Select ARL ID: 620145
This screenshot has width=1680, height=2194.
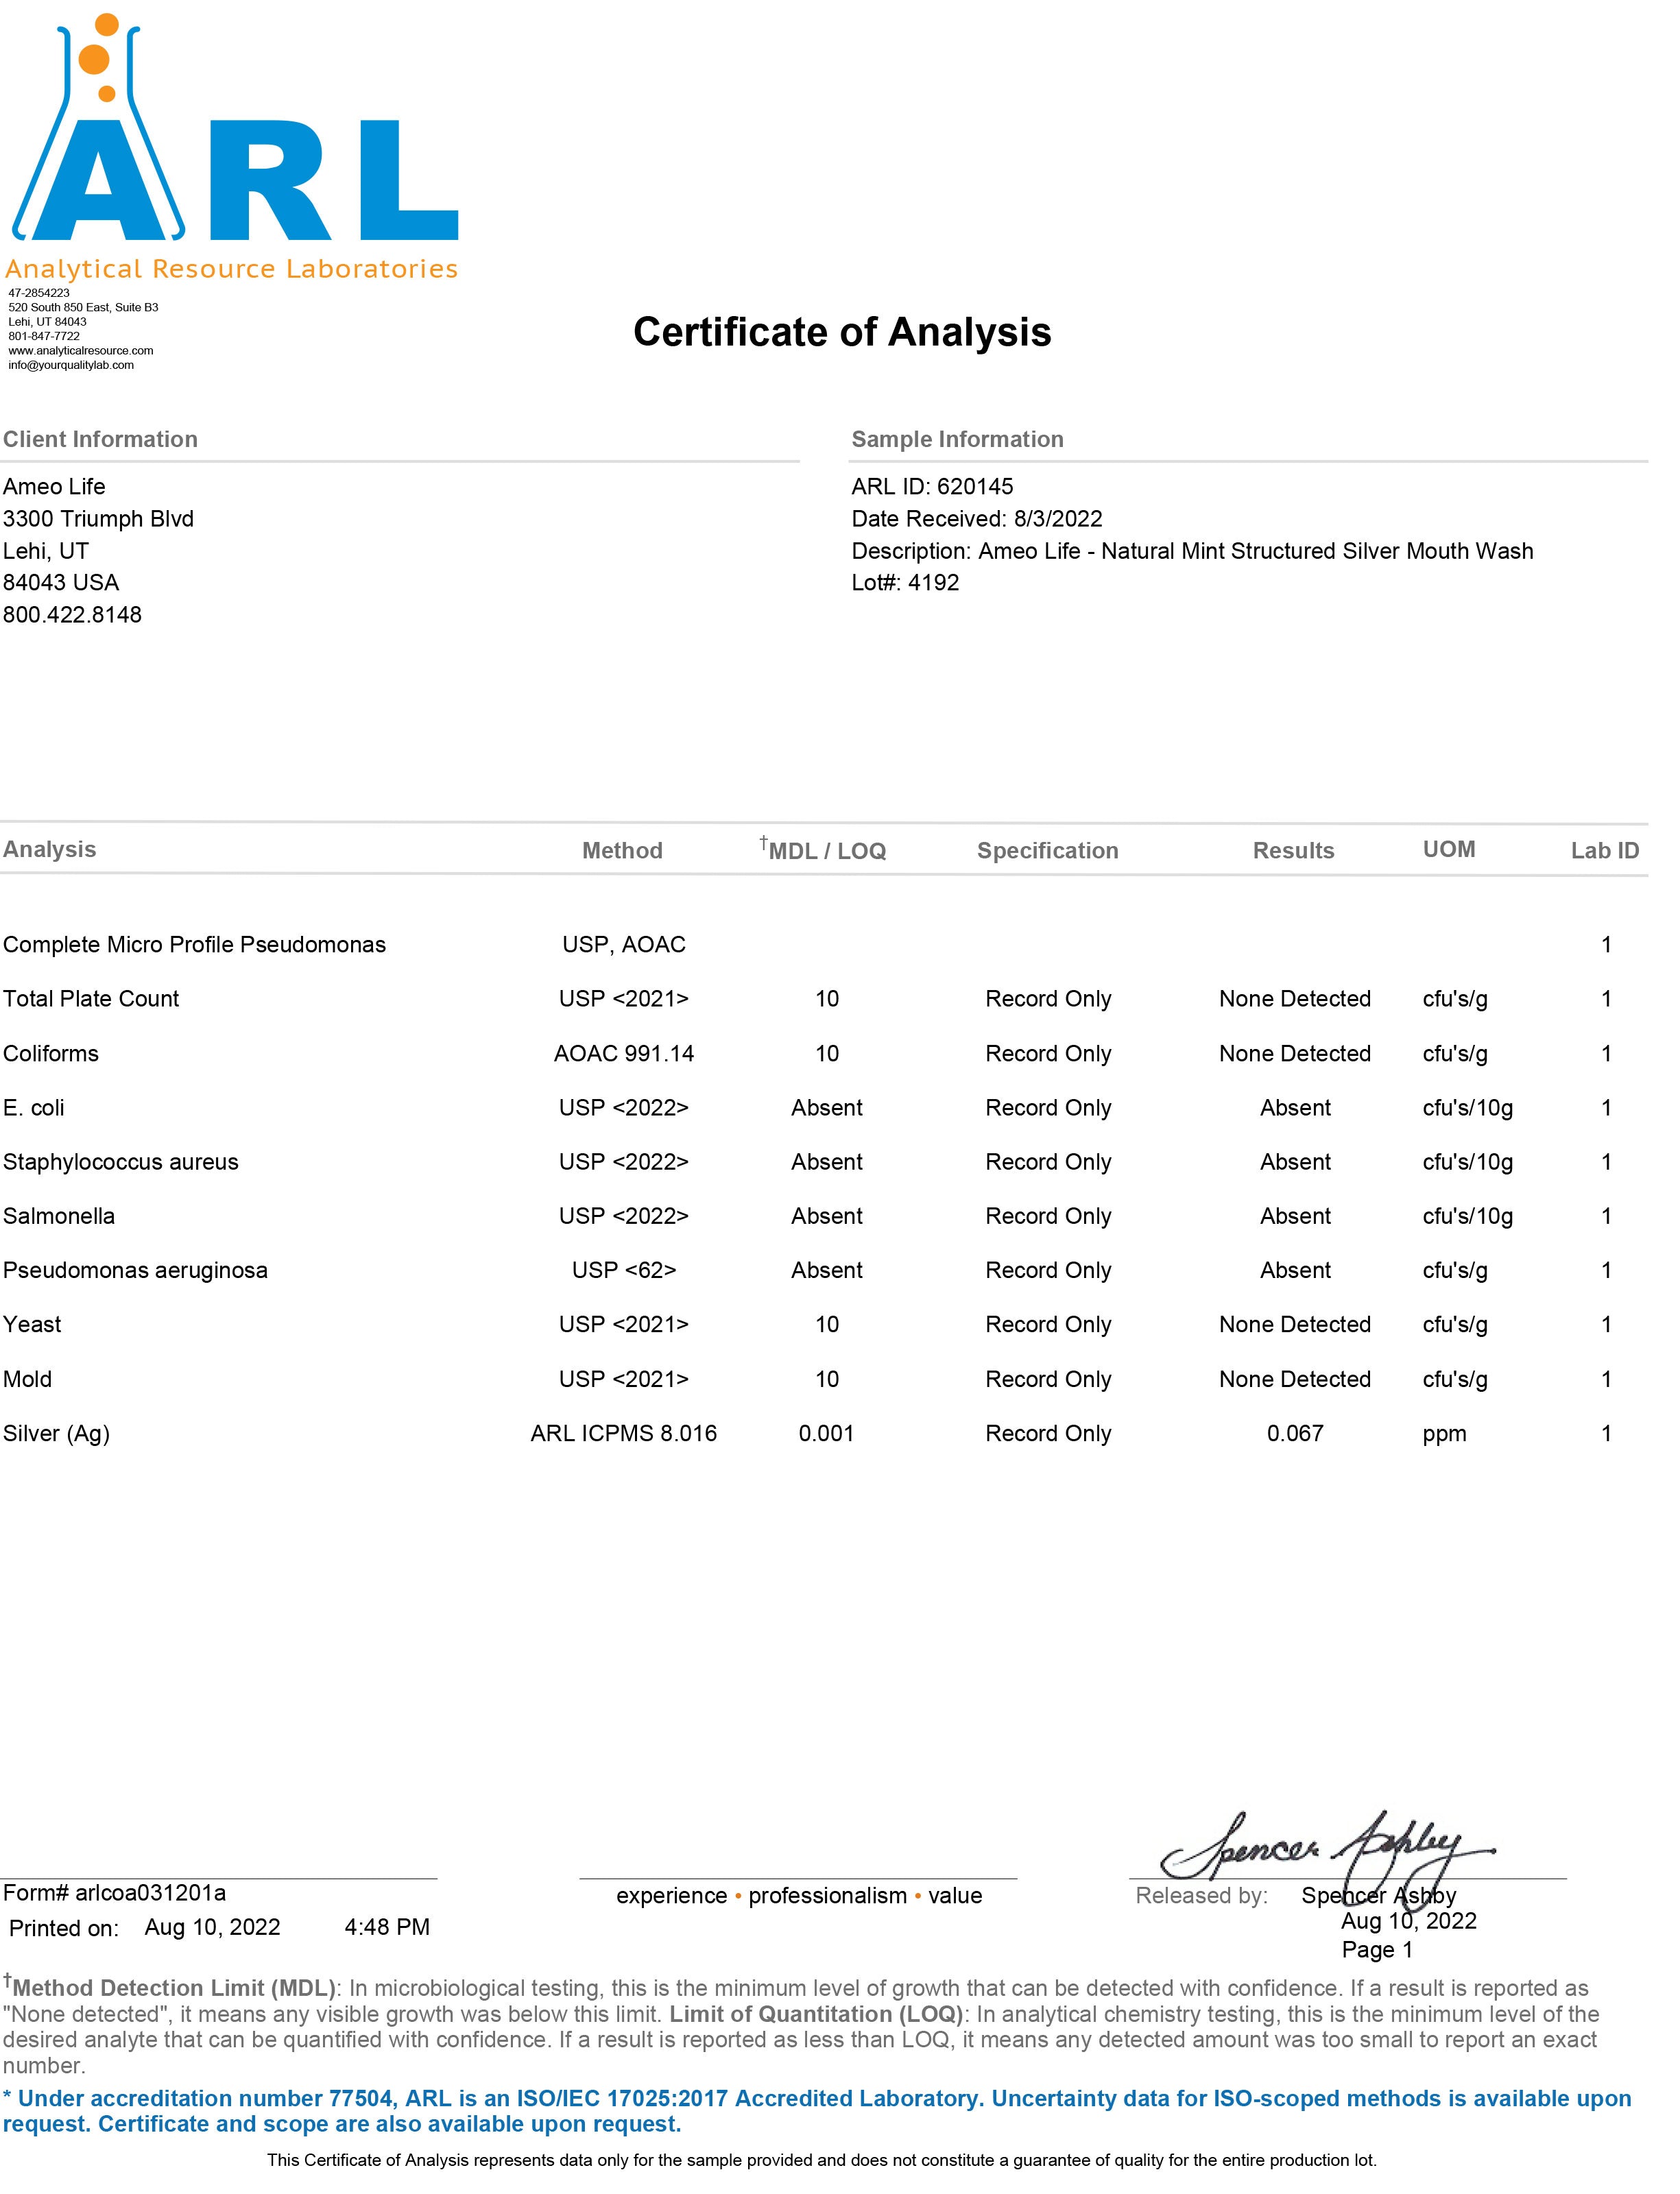932,487
